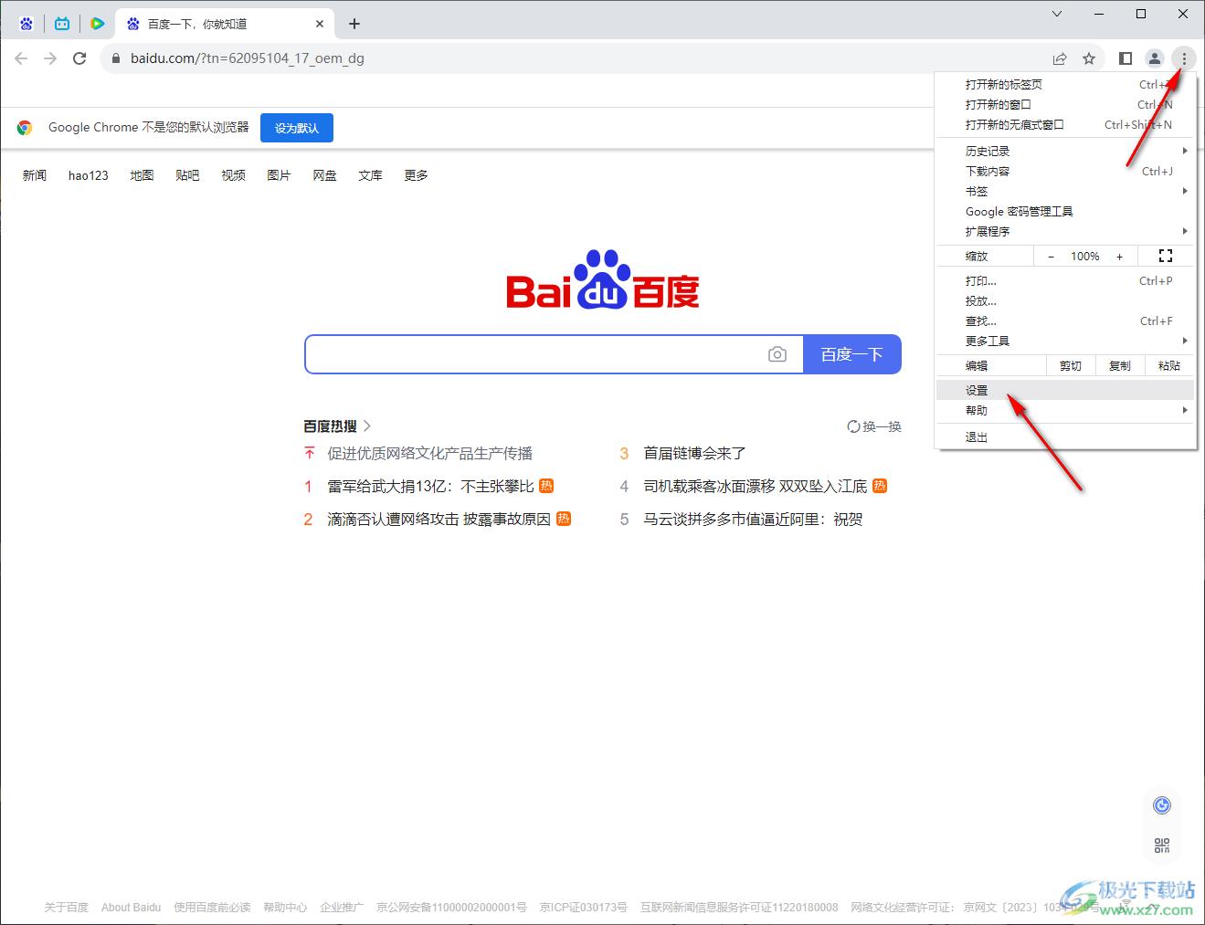Increase zoom with plus button

(x=1120, y=257)
